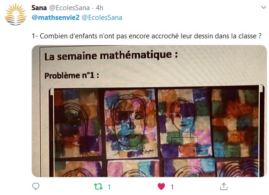This screenshot has height=195, width=269.
Task: Click the share upload icon
Action: [x=224, y=186]
